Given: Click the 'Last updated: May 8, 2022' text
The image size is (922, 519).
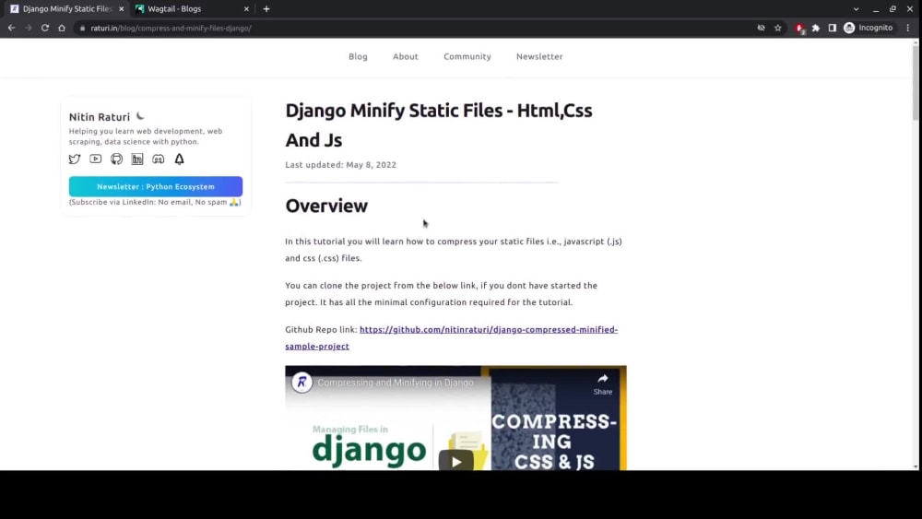Looking at the screenshot, I should pos(340,165).
